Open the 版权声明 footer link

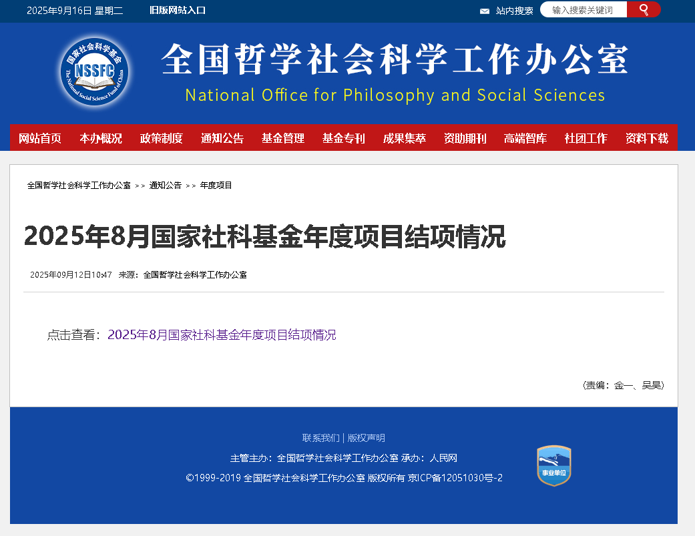[x=367, y=438]
